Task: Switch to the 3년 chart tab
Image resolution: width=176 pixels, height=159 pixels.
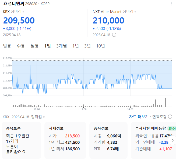Action: click(87, 46)
